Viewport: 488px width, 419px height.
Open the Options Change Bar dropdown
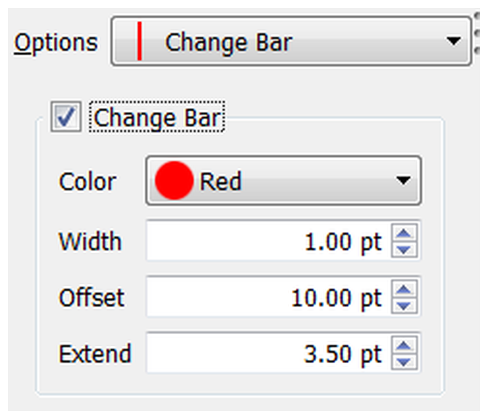291,40
